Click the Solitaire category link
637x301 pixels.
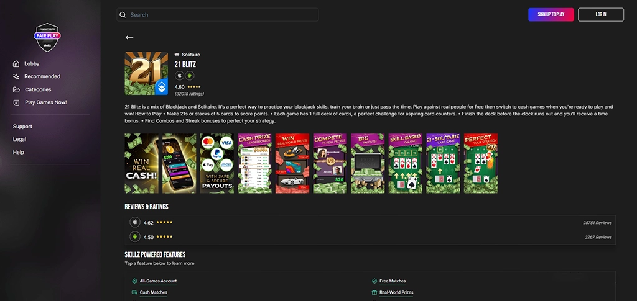click(190, 55)
